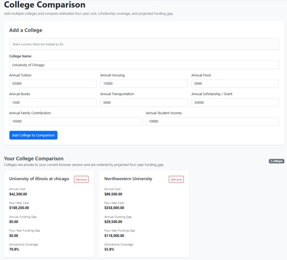Image resolution: width=287 pixels, height=260 pixels.
Task: Select the Annual Housing input
Action: point(144,83)
